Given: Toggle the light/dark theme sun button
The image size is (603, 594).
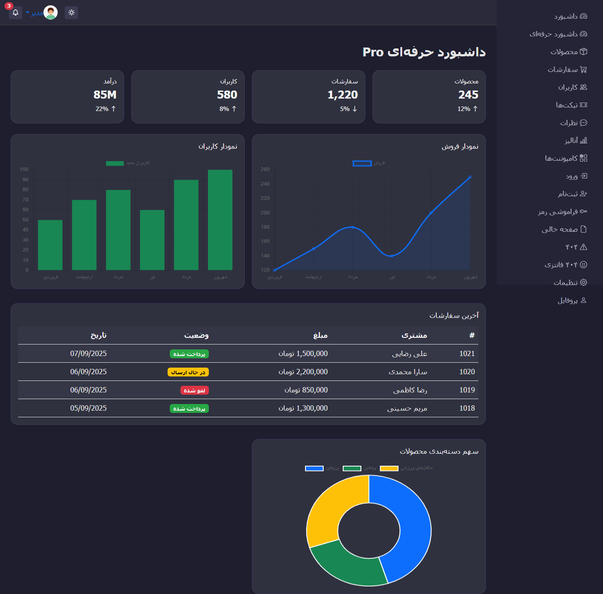Looking at the screenshot, I should 71,12.
